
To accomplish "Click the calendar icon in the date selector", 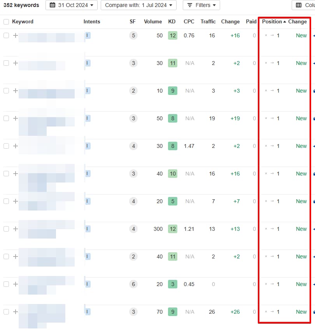I will [x=53, y=5].
